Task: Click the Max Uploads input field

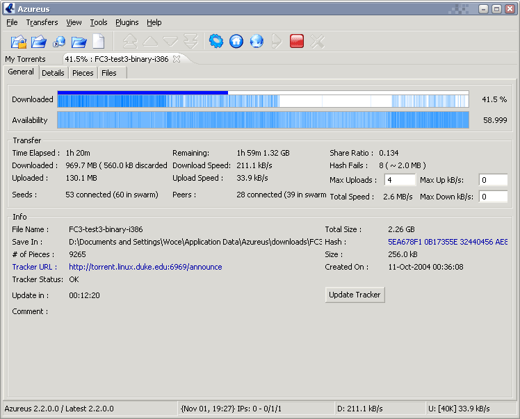Action: click(x=400, y=180)
